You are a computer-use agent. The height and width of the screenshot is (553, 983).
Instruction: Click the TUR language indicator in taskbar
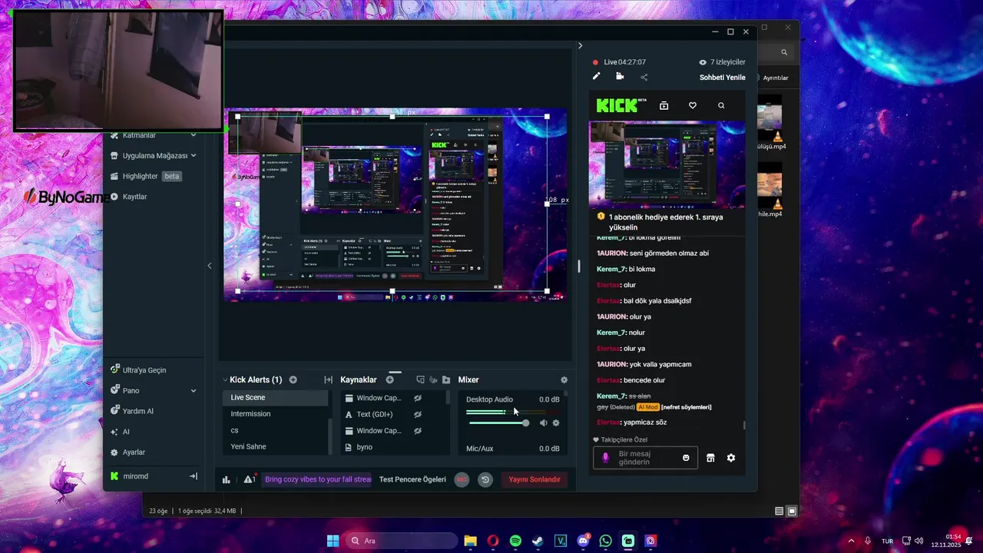click(887, 541)
